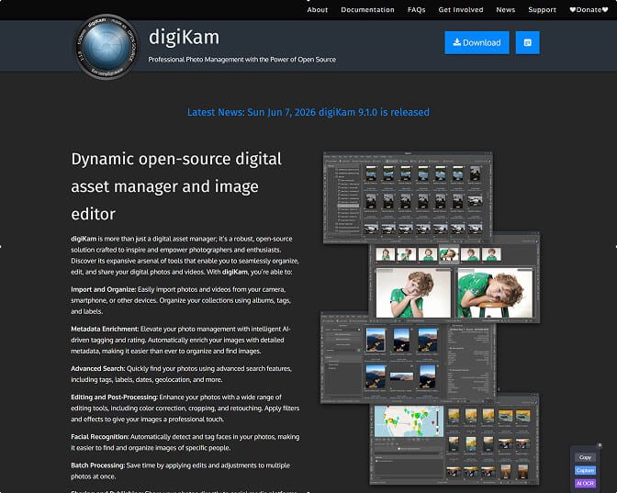This screenshot has width=617, height=493.
Task: Open the coastal landscape photos screenshot
Action: point(408,360)
